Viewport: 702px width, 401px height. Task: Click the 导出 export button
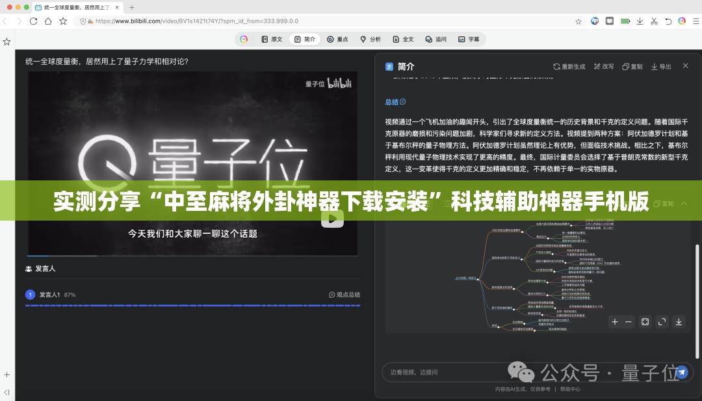pos(661,67)
